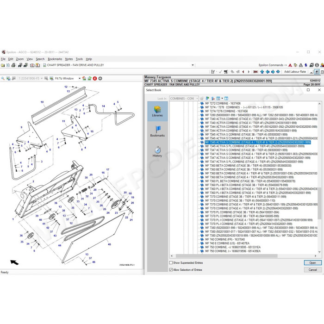This screenshot has width=324, height=324.
Task: Click the up-one-level icon in Select Book
Action: pyautogui.click(x=213, y=99)
